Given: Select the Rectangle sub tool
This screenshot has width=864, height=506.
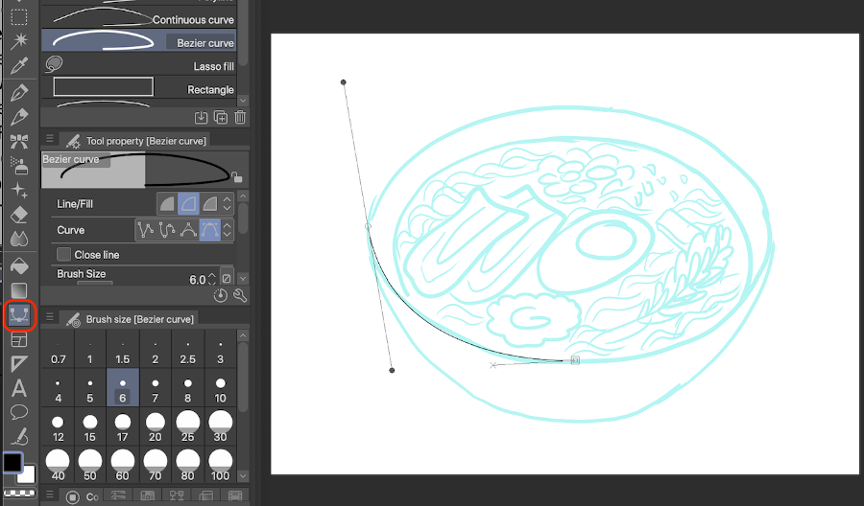Looking at the screenshot, I should click(x=139, y=88).
